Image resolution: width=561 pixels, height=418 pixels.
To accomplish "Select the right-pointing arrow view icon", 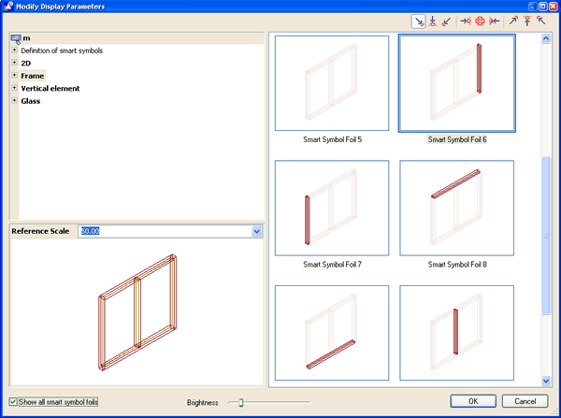I will (465, 22).
